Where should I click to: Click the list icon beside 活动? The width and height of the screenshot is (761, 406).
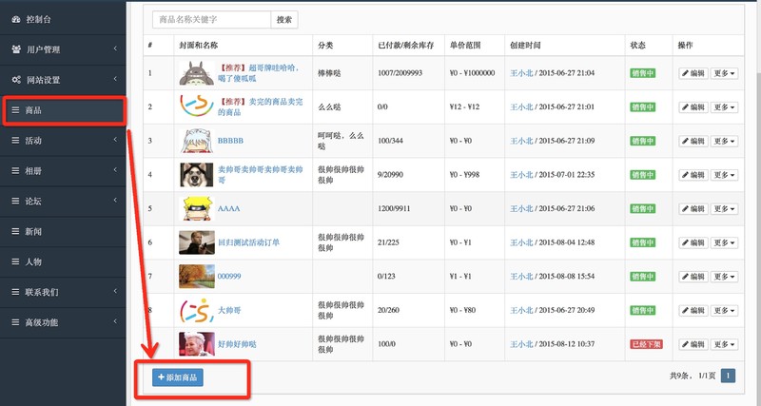15,140
